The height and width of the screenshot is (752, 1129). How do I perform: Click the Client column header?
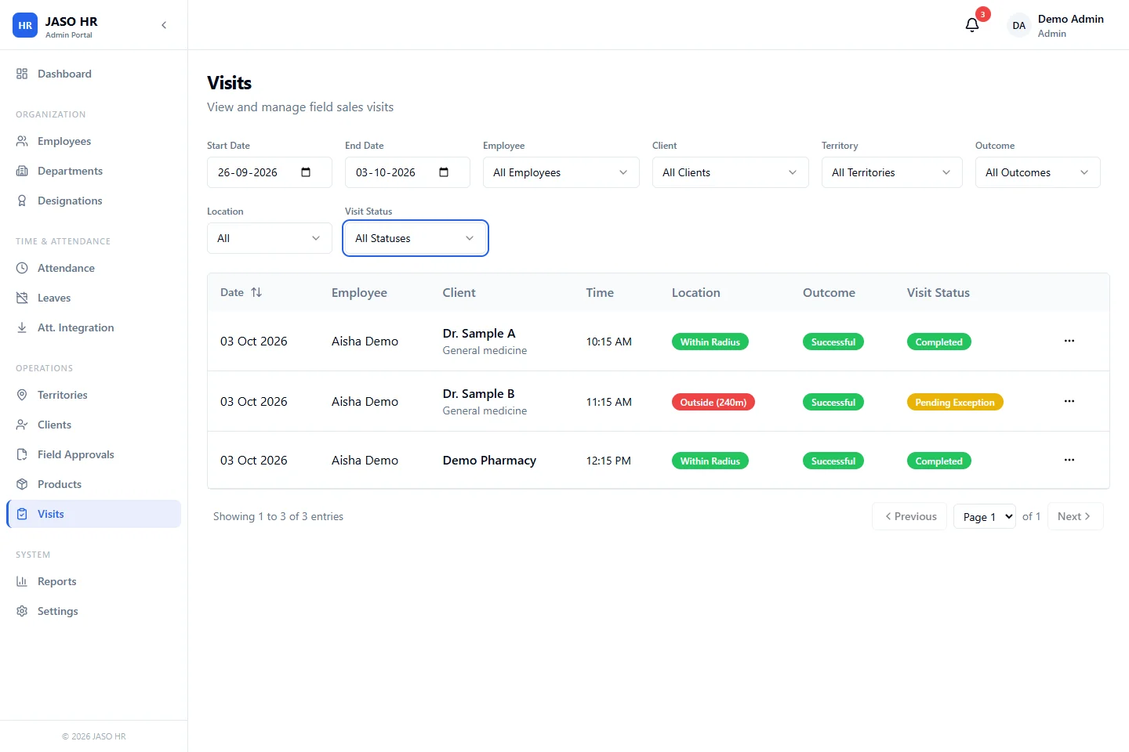pyautogui.click(x=459, y=292)
